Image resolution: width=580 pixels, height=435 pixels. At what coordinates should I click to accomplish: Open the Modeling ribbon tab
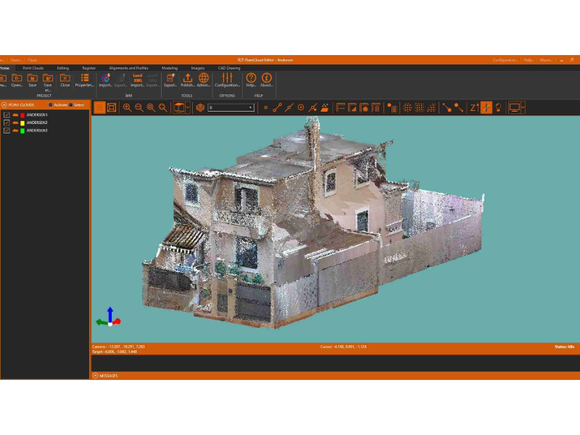(170, 68)
